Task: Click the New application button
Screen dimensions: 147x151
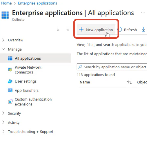Action: (96, 30)
